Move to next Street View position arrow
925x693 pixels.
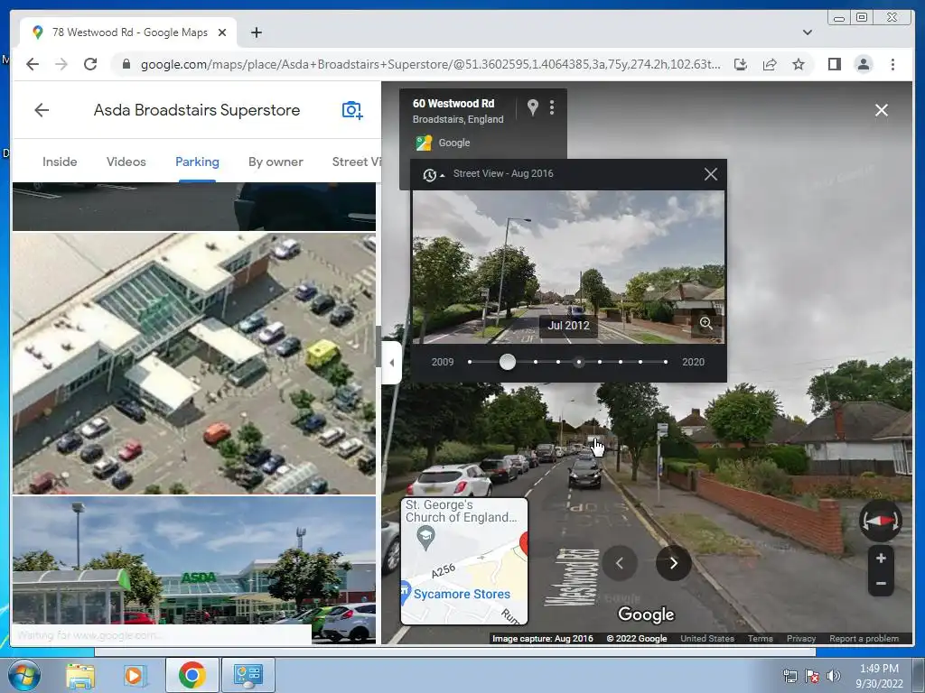point(674,563)
